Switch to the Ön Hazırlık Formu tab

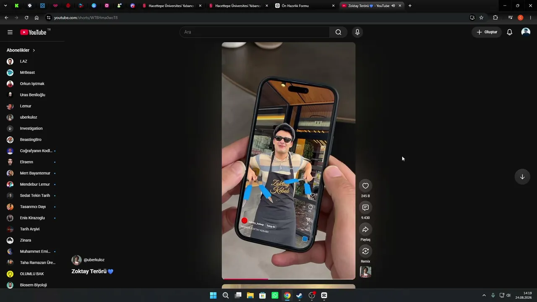305,6
